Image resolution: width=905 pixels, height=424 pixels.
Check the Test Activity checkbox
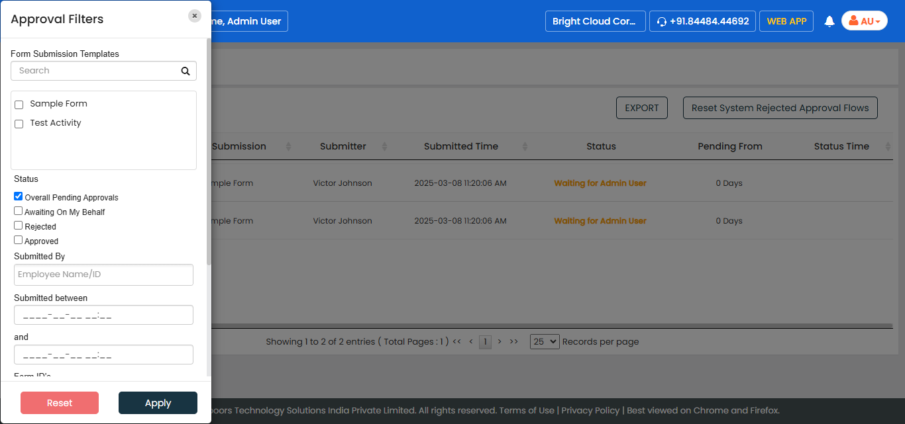coord(19,124)
